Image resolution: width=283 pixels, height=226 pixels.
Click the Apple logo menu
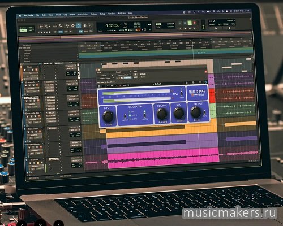pyautogui.click(x=20, y=15)
